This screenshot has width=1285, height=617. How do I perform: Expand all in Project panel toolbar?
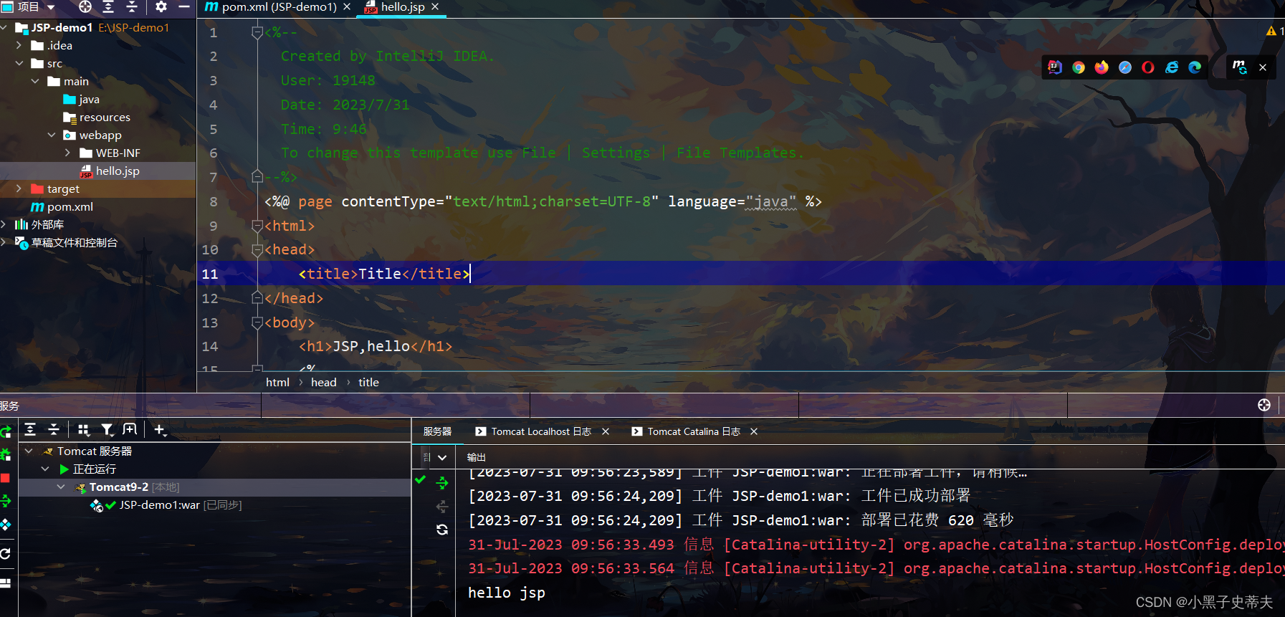pos(108,6)
